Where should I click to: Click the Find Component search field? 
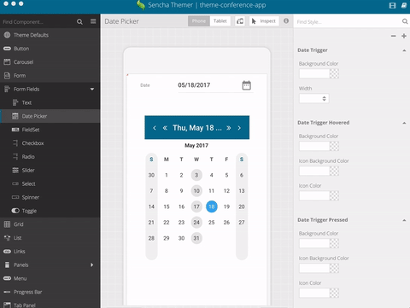(x=38, y=21)
